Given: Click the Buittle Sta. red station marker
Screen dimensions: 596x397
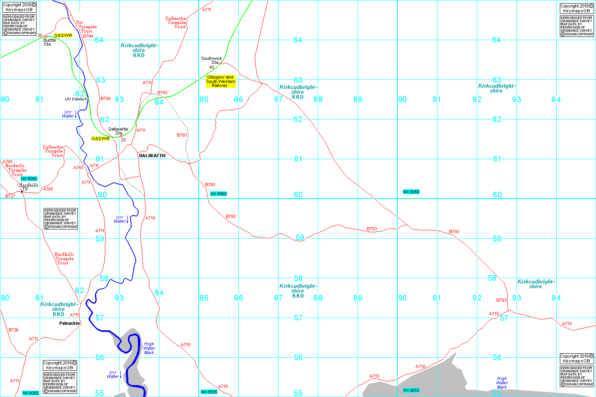Looking at the screenshot, I should (x=46, y=37).
